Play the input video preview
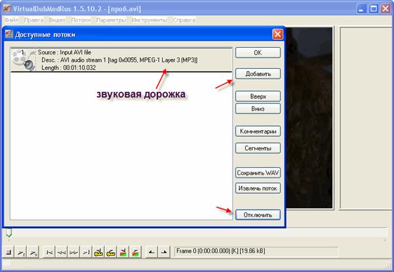 pos(21,252)
